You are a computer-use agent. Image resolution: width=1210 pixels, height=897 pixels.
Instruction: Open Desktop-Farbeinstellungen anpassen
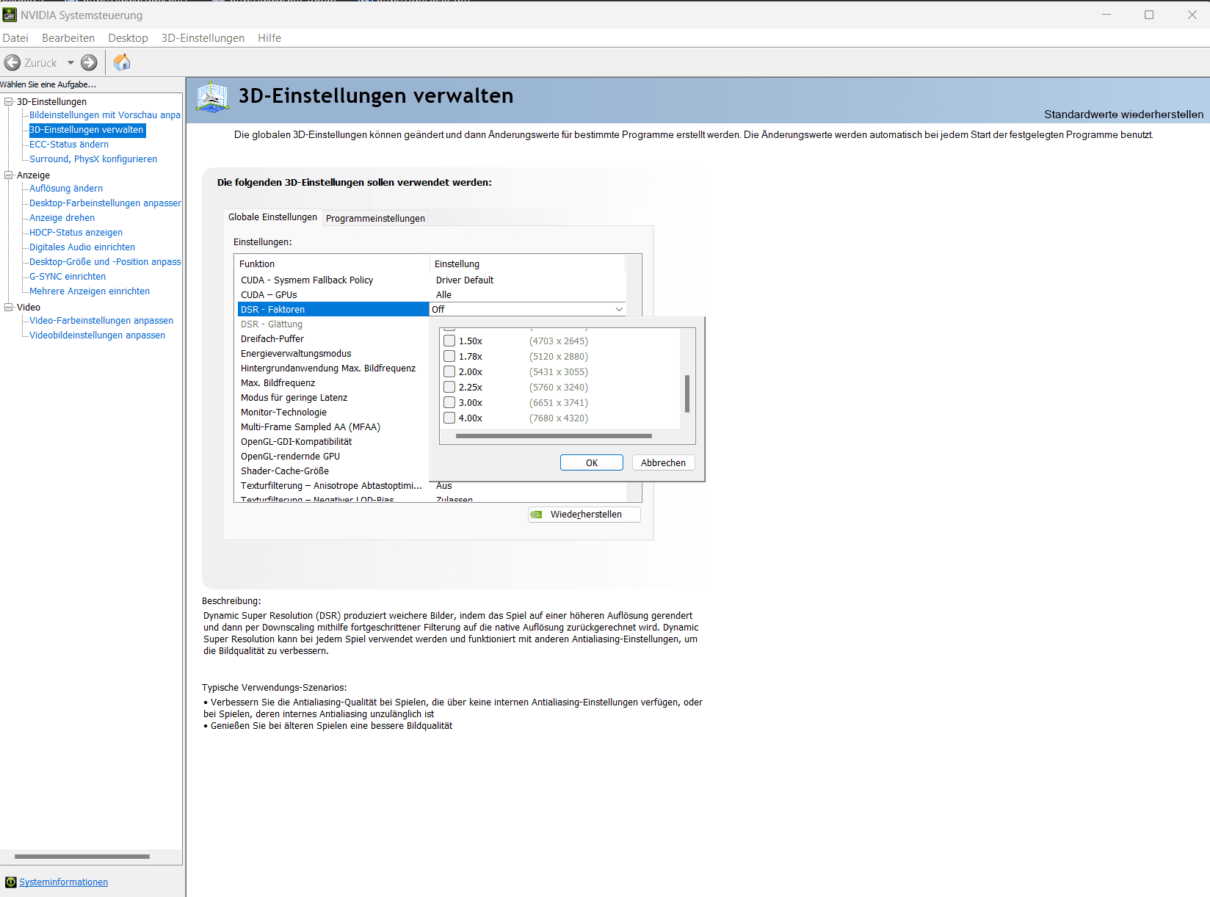point(105,203)
